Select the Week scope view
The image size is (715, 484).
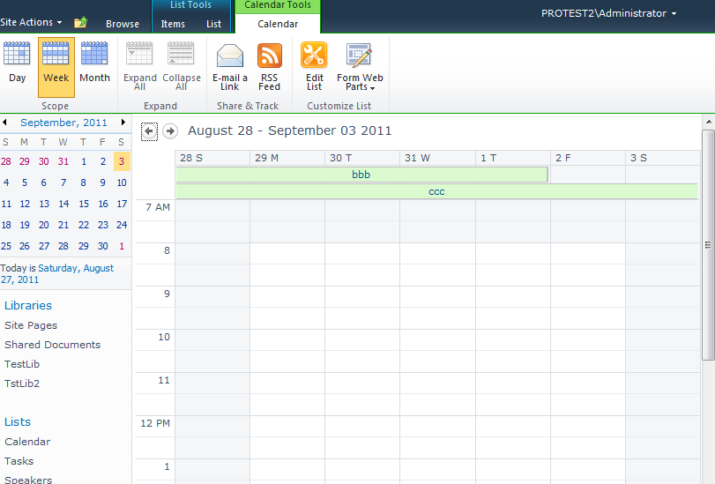point(56,65)
